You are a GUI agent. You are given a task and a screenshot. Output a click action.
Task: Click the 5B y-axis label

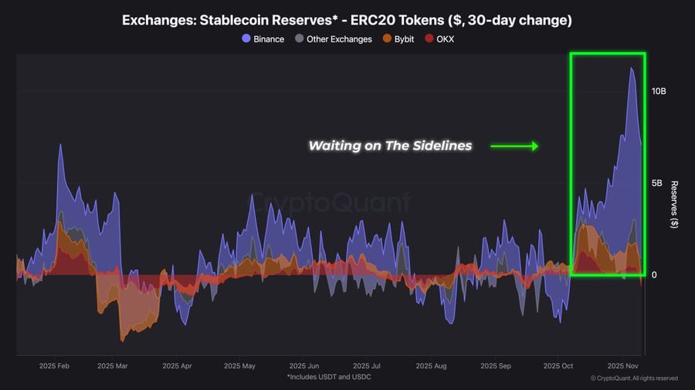pos(659,183)
